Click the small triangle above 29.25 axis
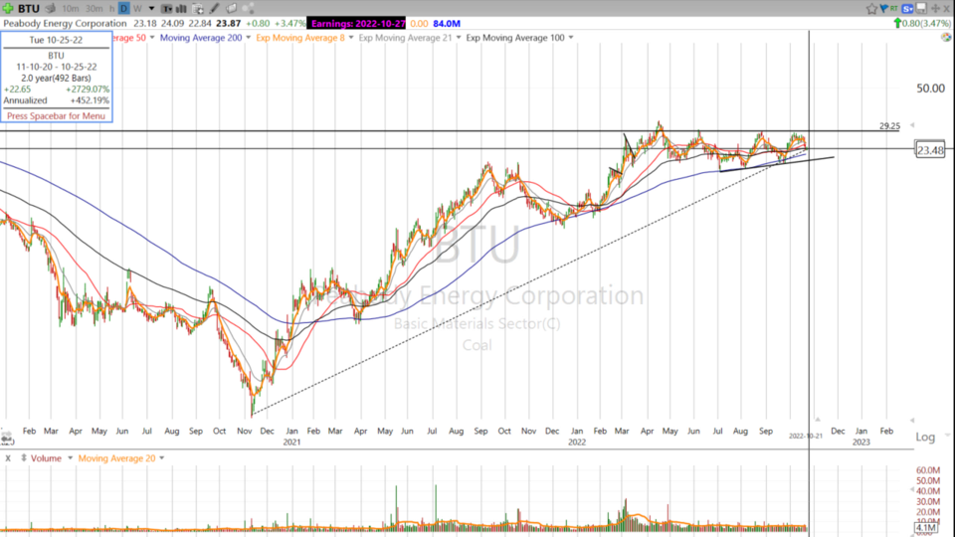The width and height of the screenshot is (955, 537). click(x=912, y=125)
